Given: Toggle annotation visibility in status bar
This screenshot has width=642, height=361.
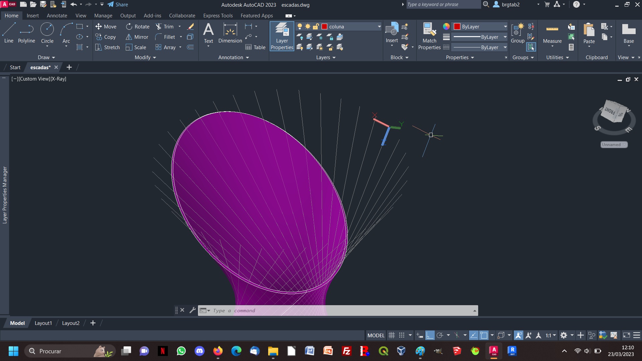Looking at the screenshot, I should [x=519, y=335].
